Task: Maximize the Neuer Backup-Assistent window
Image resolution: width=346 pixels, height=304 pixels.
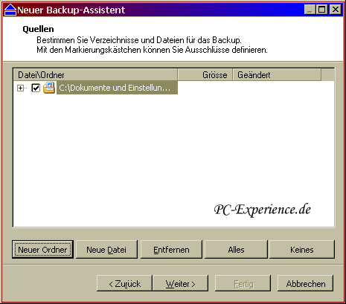Action: [x=322, y=10]
